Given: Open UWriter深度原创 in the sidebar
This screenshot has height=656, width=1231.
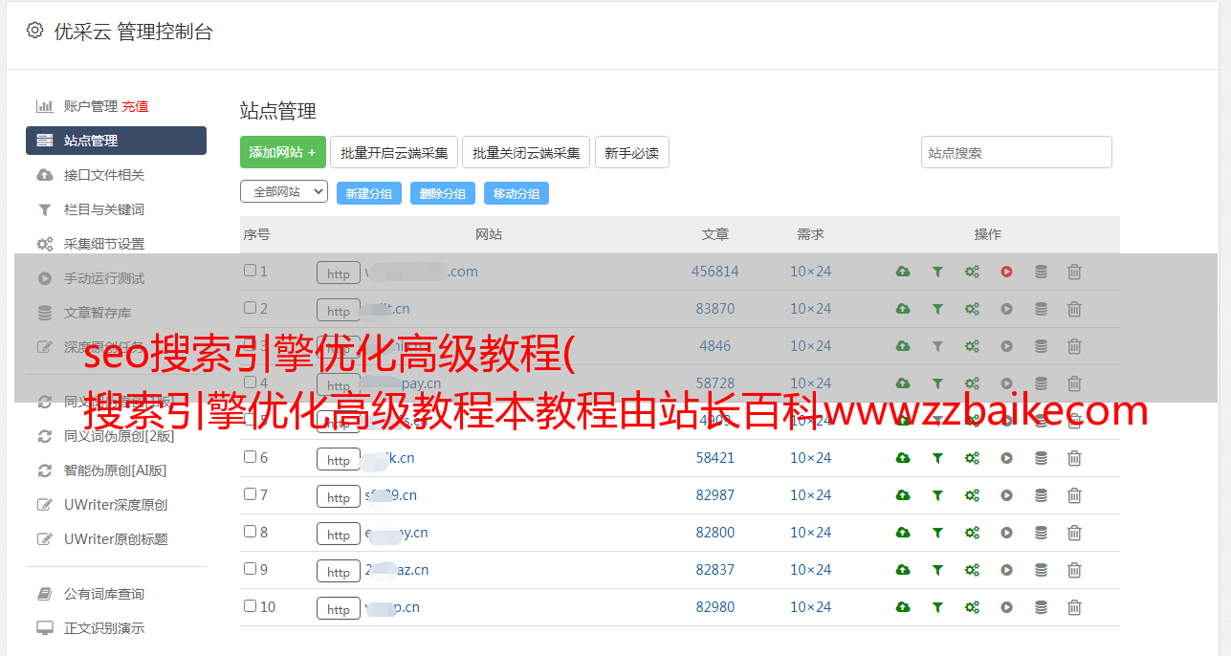Looking at the screenshot, I should [116, 505].
